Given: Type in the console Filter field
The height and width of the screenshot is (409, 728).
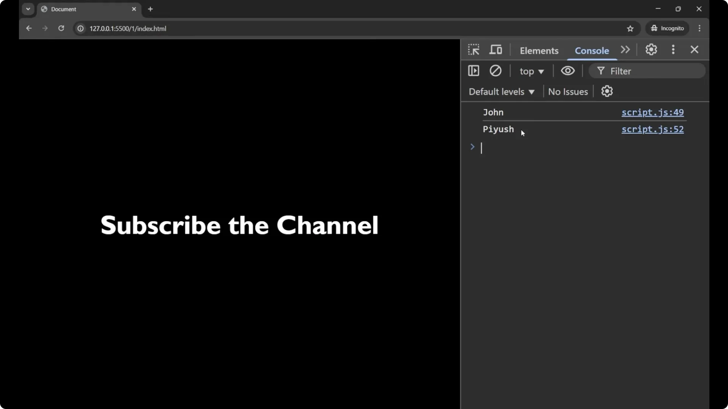Looking at the screenshot, I should 645,71.
